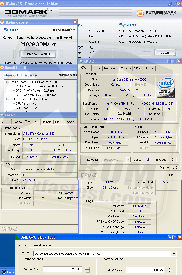The height and width of the screenshot is (275, 182).
Task: Click the Engine Clock value field
Action: [62, 269]
